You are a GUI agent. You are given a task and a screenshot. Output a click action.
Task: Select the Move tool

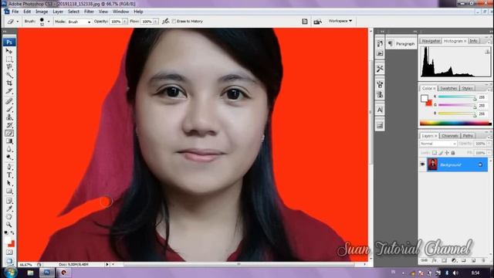click(x=9, y=51)
